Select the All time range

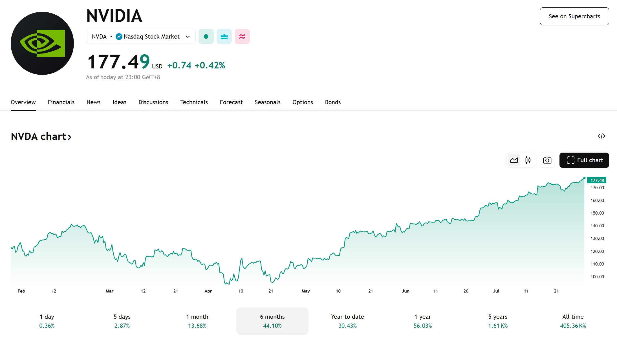pos(573,321)
